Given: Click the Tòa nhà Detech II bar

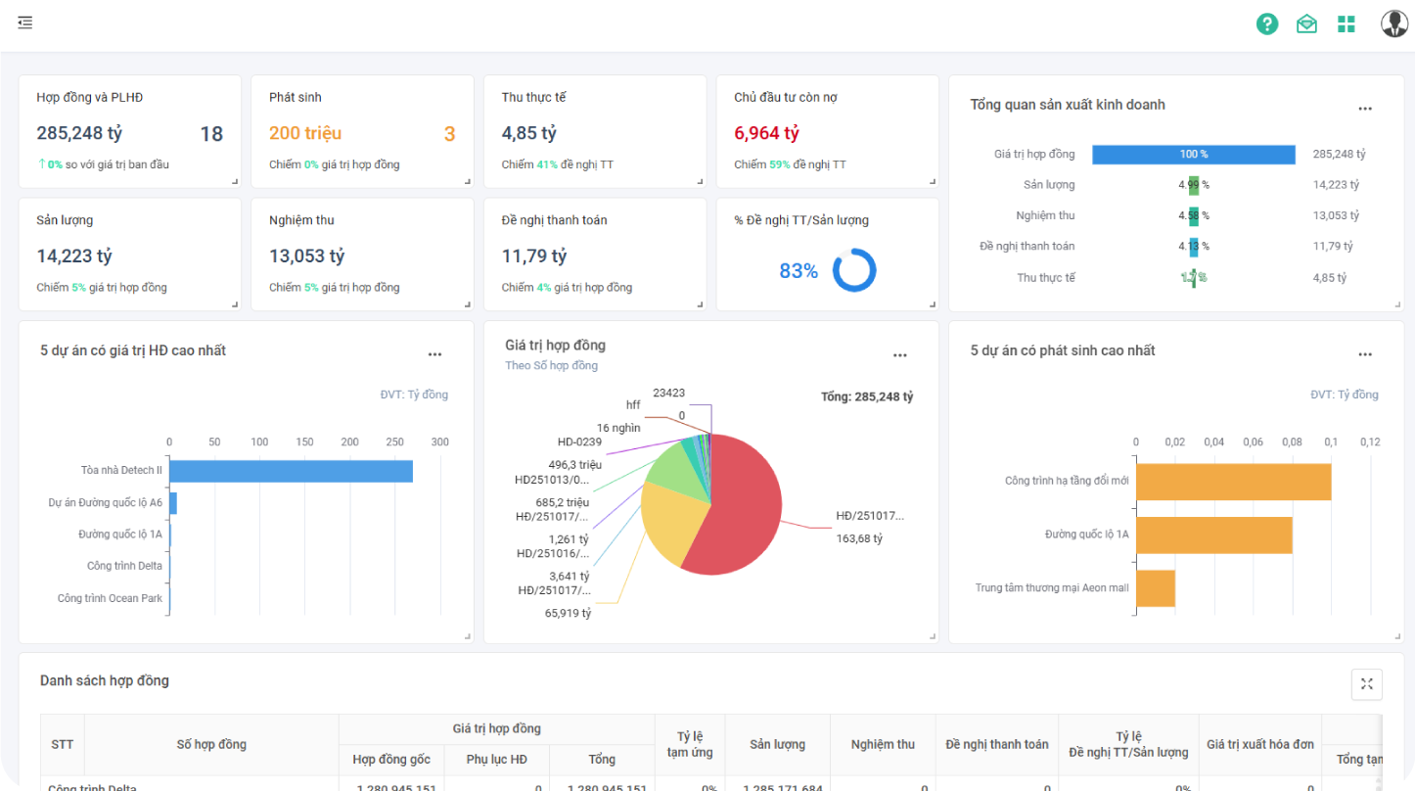Looking at the screenshot, I should click(x=291, y=471).
